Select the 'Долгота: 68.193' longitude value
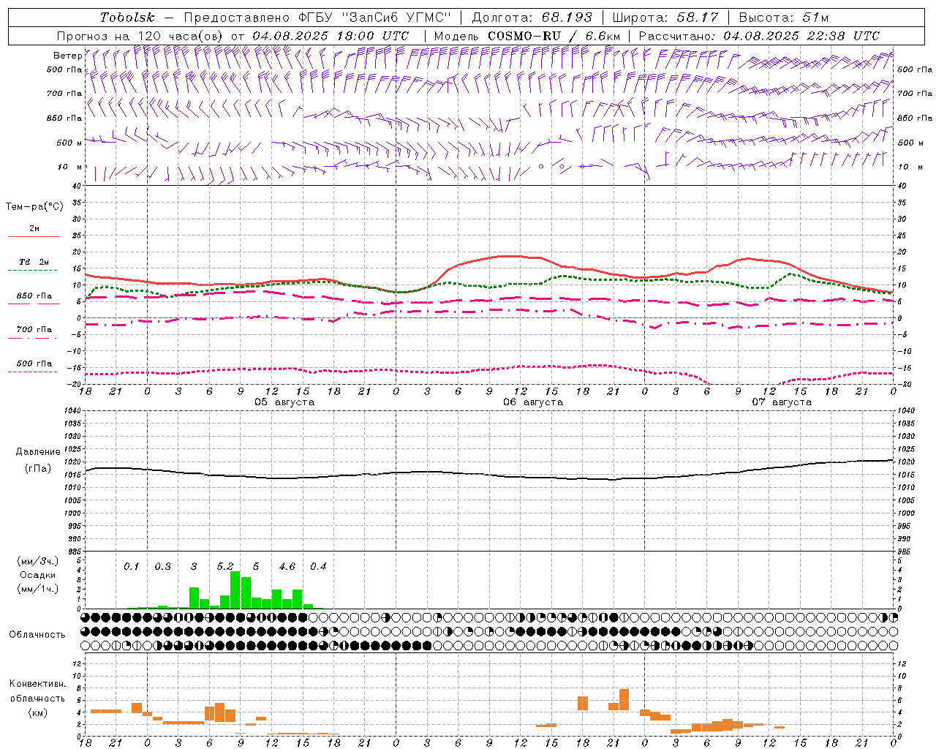The image size is (936, 749). 532,18
